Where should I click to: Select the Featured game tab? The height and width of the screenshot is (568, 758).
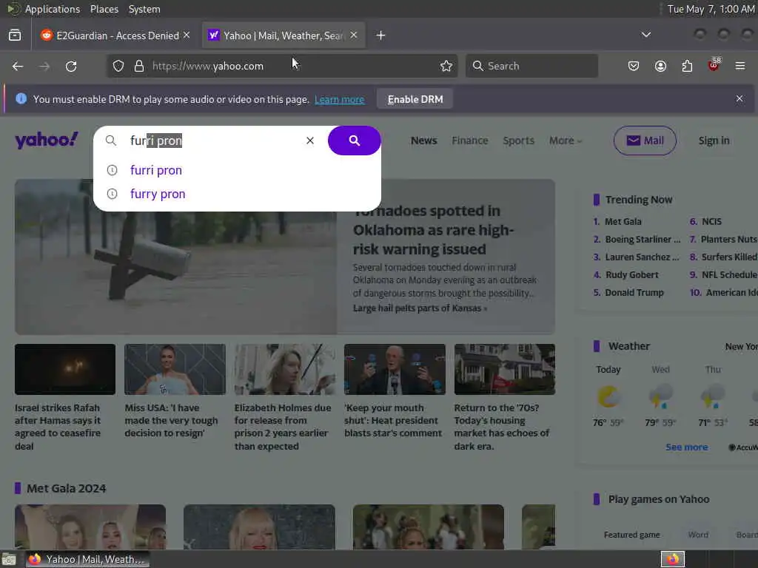click(632, 535)
